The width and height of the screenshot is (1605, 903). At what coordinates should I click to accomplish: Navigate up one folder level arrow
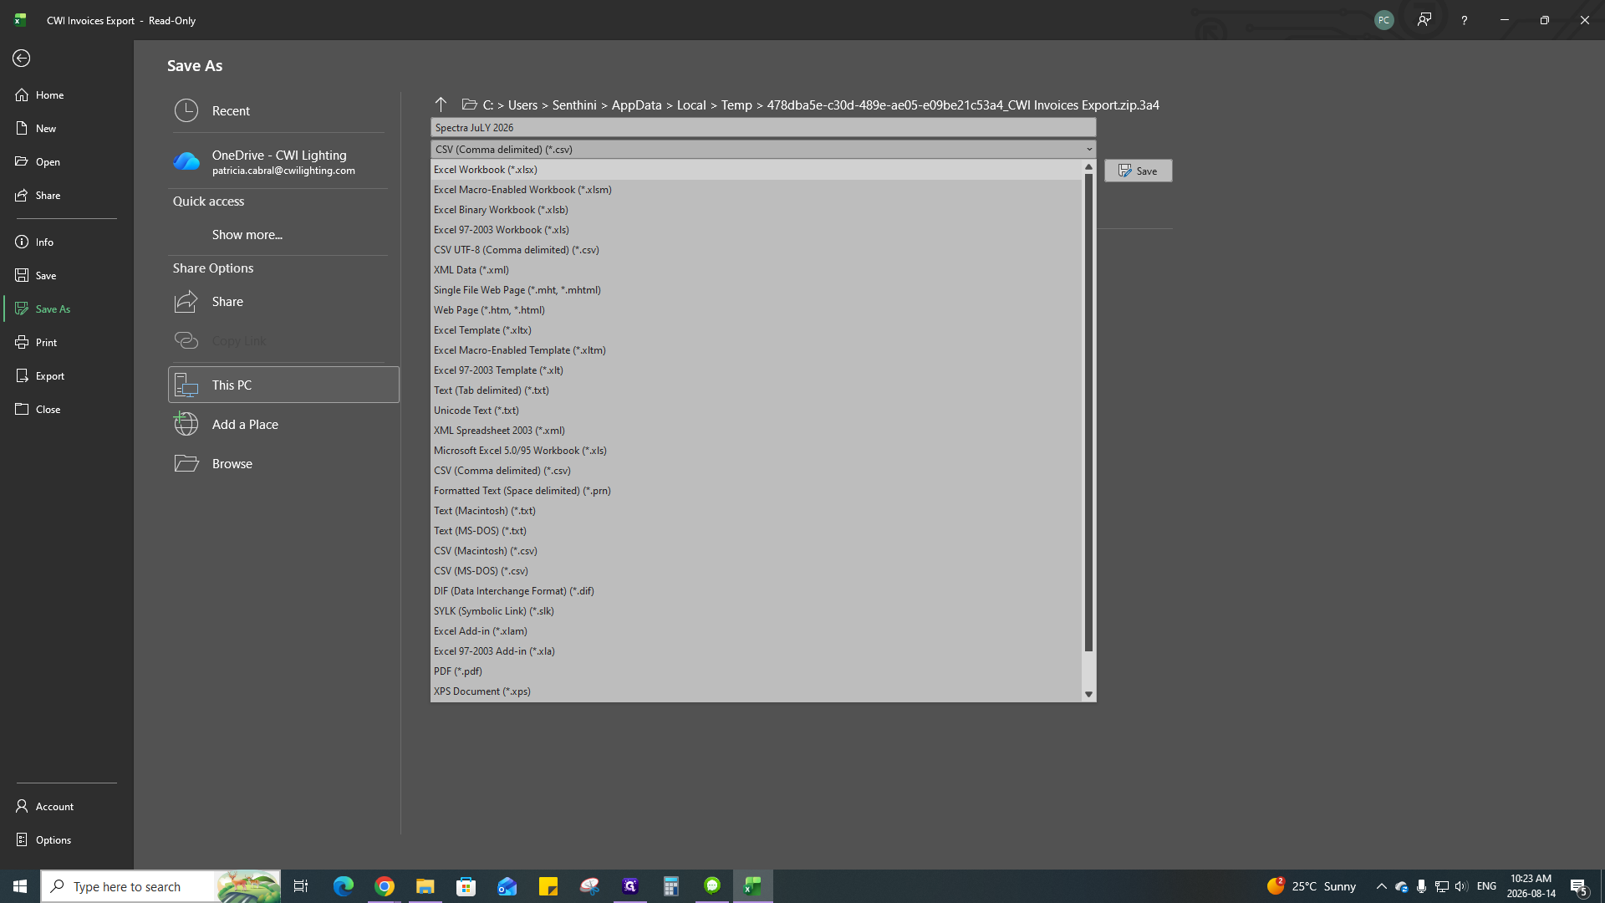click(x=441, y=105)
